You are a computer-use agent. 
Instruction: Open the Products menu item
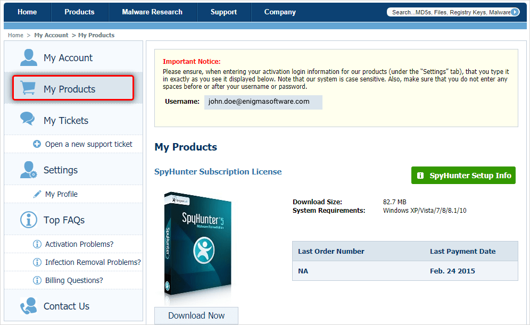(79, 12)
